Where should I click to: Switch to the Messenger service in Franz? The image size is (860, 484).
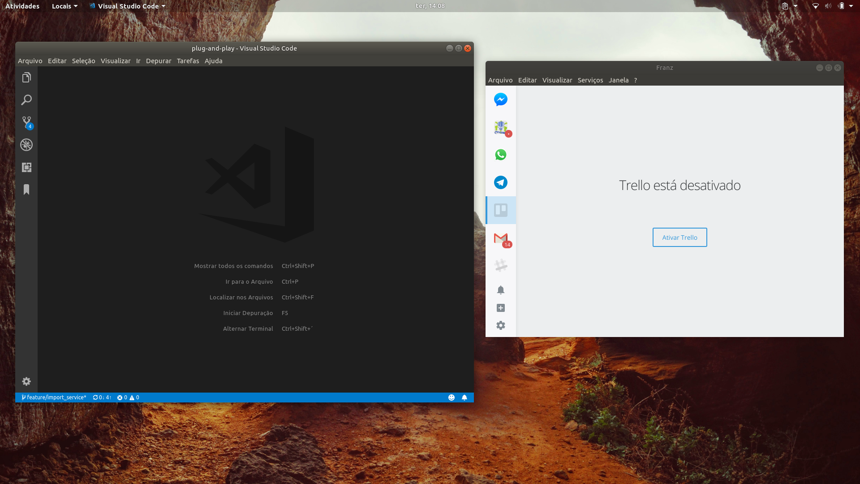(500, 99)
